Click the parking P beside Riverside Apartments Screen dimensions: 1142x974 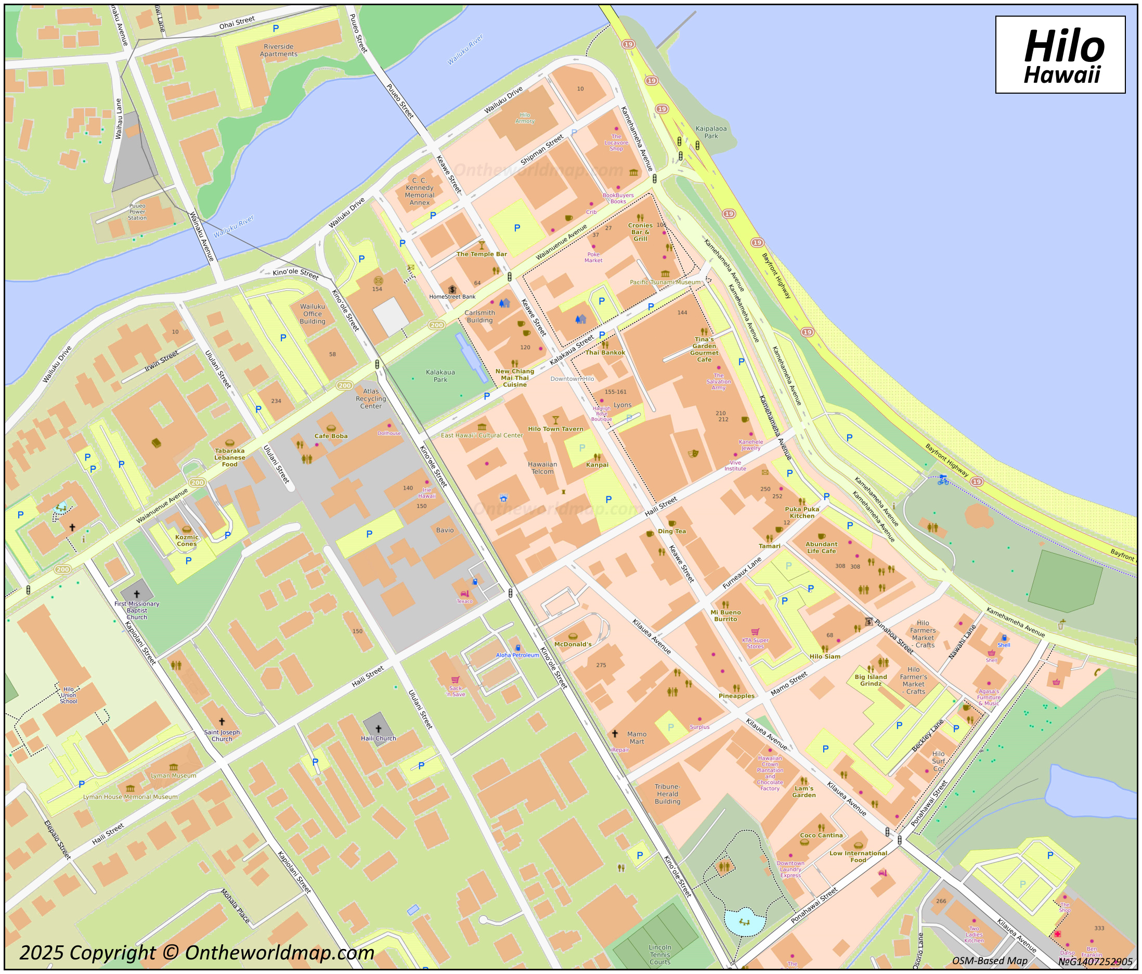tap(276, 28)
